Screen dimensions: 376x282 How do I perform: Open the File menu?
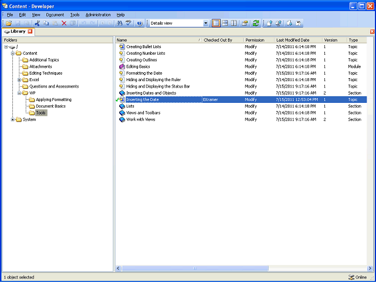pos(10,15)
